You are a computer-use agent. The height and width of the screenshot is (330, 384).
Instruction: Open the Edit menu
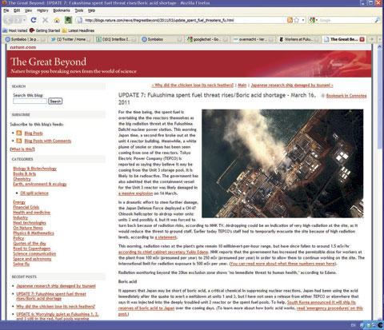pos(17,10)
